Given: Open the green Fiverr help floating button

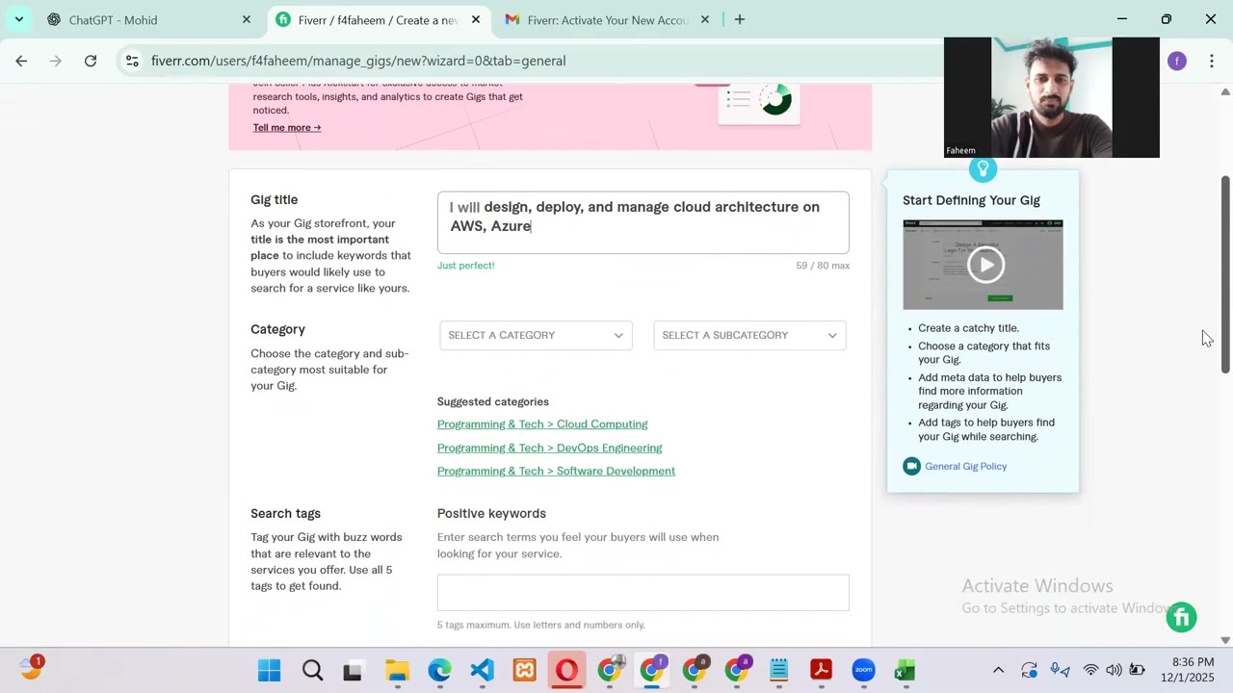Looking at the screenshot, I should pyautogui.click(x=1181, y=618).
